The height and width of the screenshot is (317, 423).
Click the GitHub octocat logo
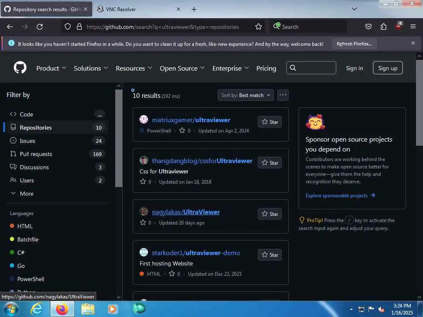[20, 67]
